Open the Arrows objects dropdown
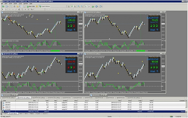Screen dimensions: 188x118 (32, 9)
